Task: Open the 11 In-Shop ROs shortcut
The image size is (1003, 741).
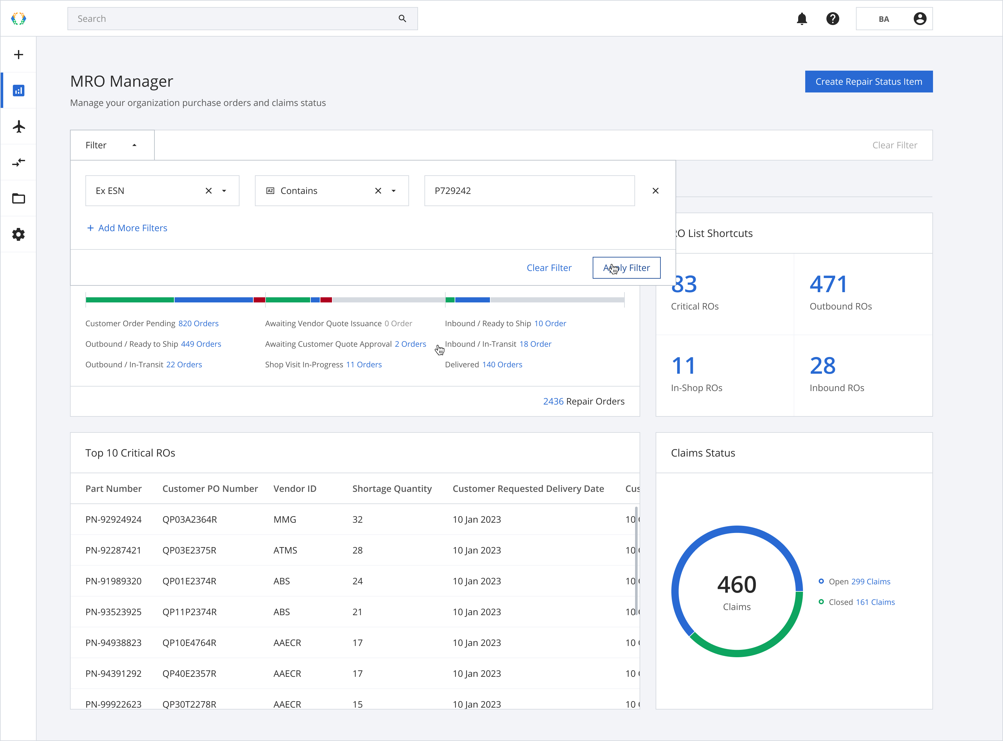Action: pyautogui.click(x=725, y=375)
